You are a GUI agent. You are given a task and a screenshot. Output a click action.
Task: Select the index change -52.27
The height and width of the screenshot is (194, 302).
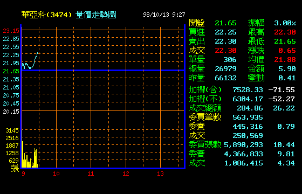click(x=282, y=99)
